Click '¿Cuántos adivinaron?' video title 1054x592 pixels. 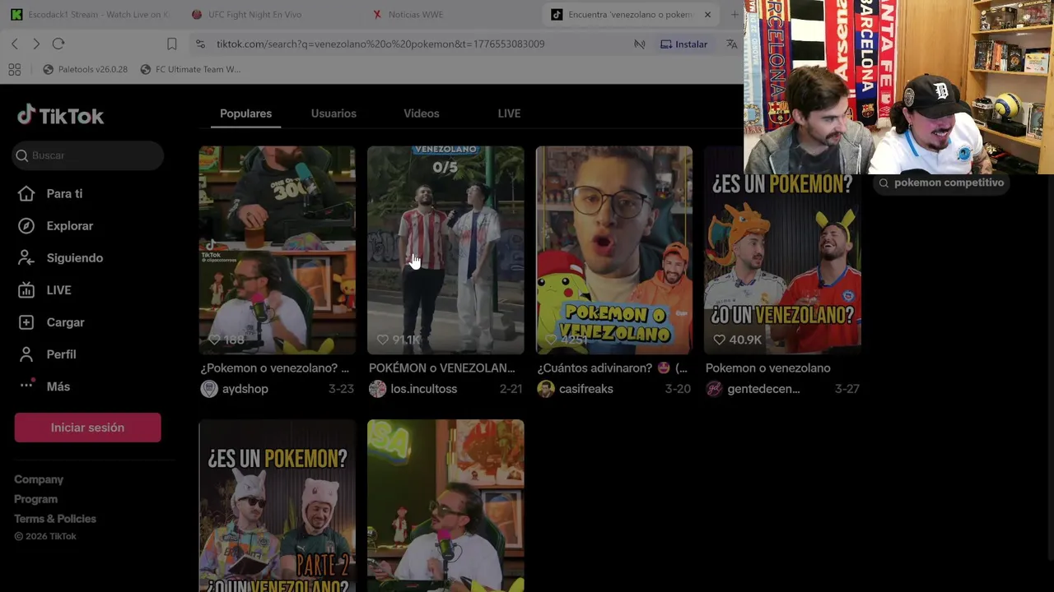tap(612, 368)
